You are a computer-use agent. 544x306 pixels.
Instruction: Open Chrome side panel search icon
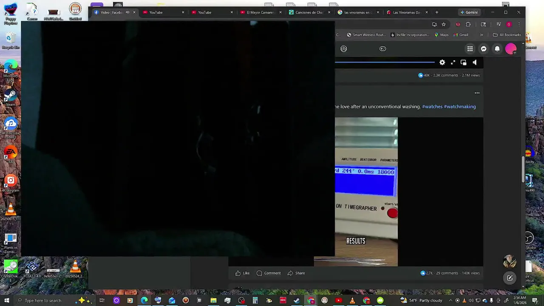[x=483, y=24]
